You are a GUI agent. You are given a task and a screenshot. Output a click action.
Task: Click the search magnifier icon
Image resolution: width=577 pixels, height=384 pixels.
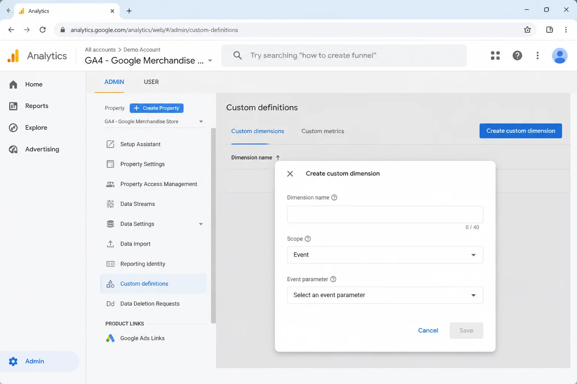(x=237, y=55)
